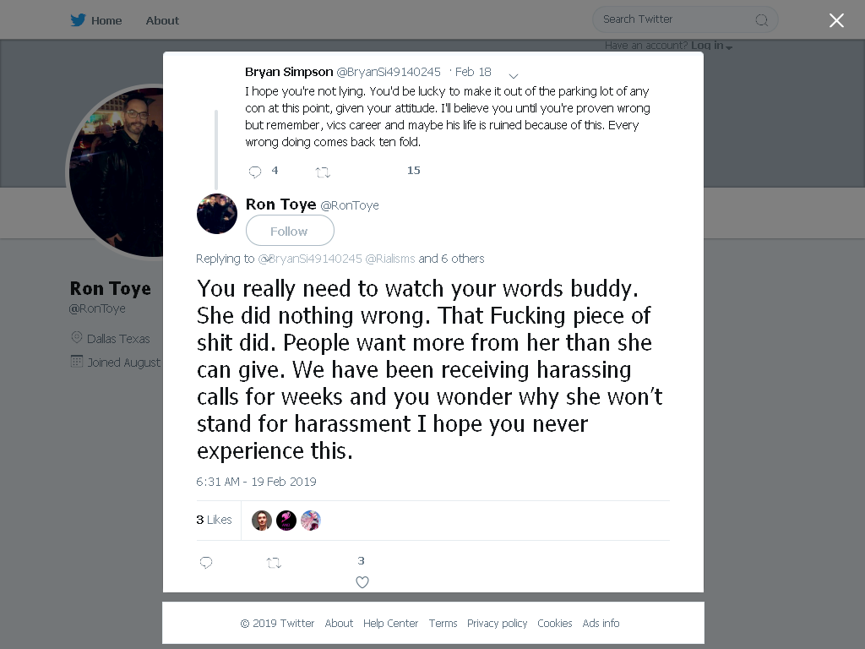Open the About menu item
The image size is (865, 649).
point(162,20)
